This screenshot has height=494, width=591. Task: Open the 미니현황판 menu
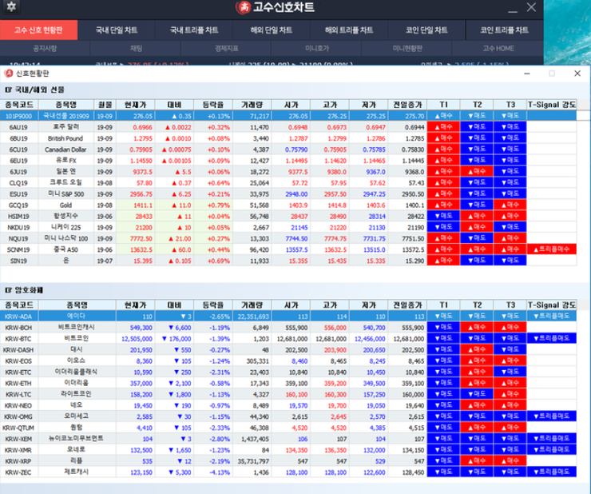pyautogui.click(x=407, y=48)
